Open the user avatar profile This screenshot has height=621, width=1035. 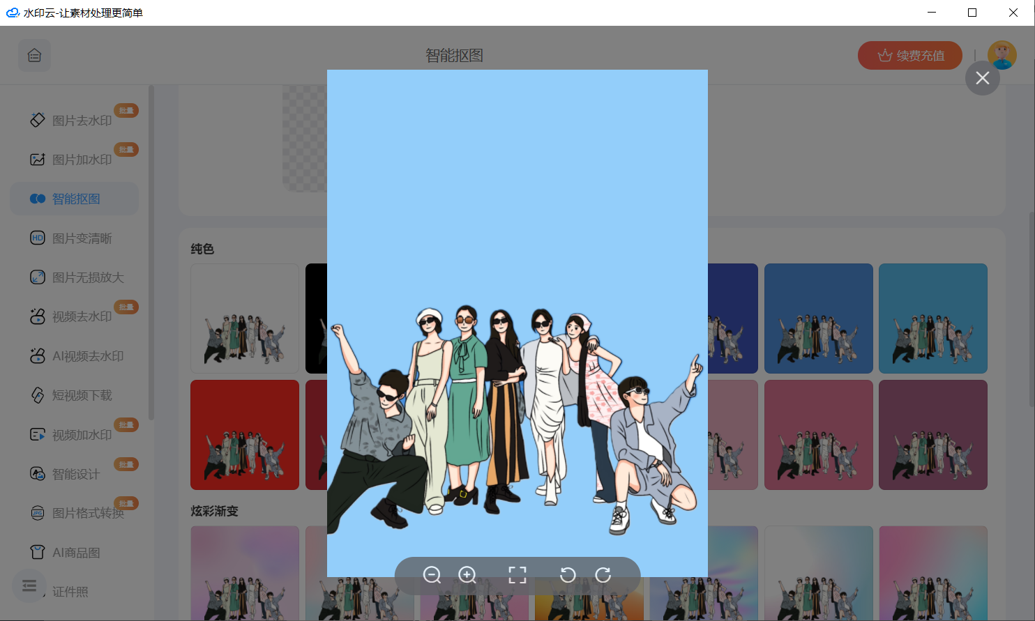click(x=1002, y=55)
